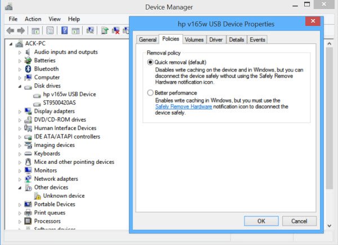
Task: Click the Back arrow in the toolbar
Action: pos(10,30)
